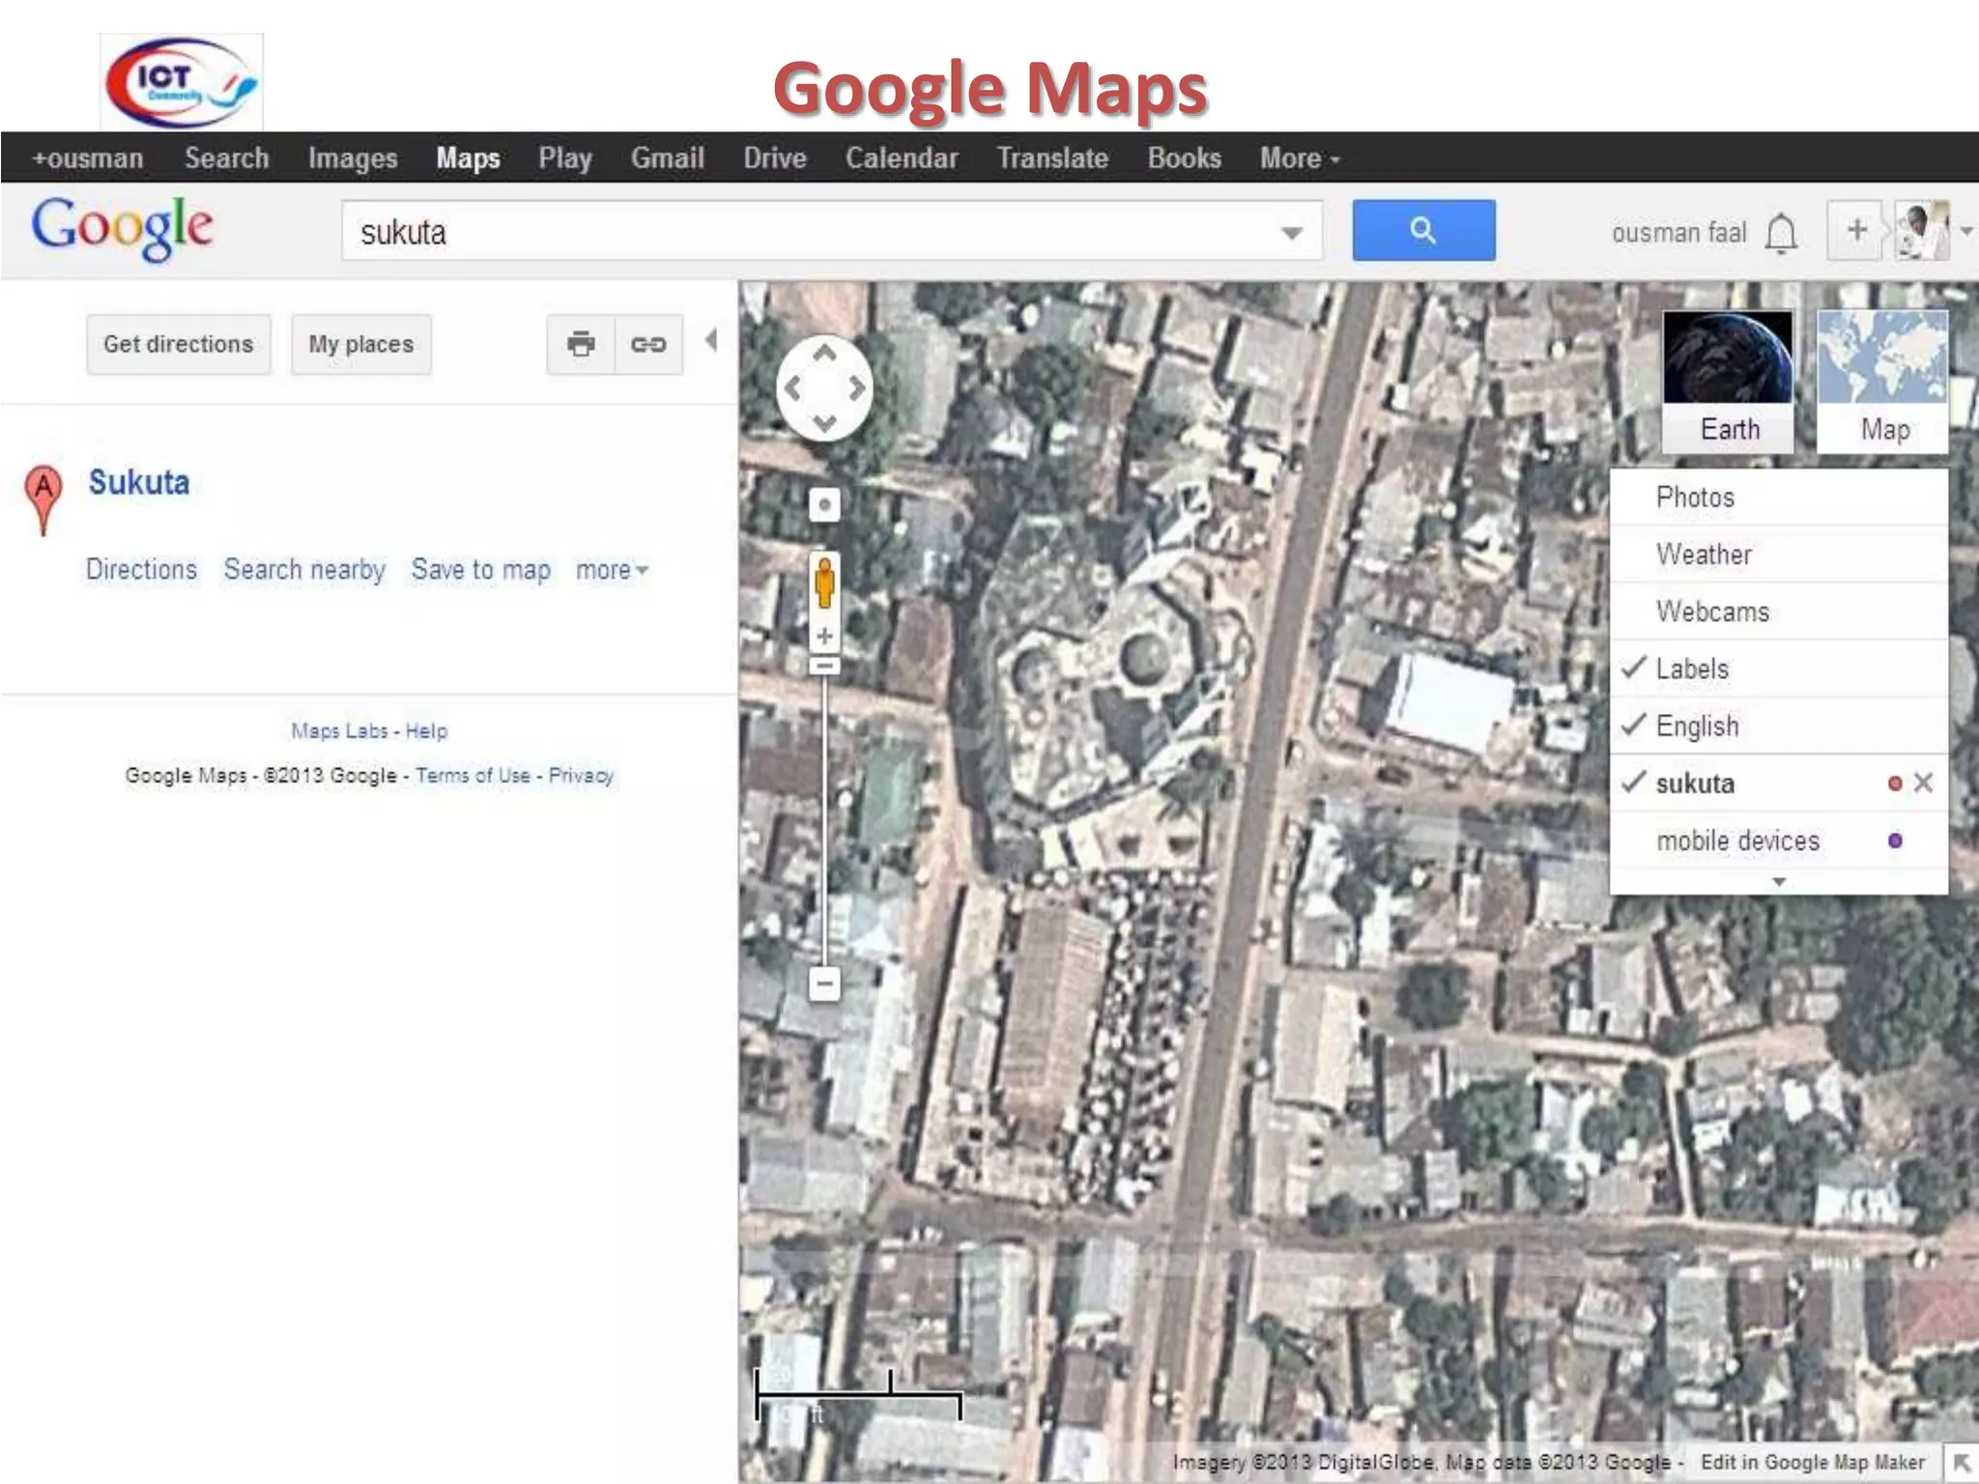Toggle the mobile devices layer

1779,841
